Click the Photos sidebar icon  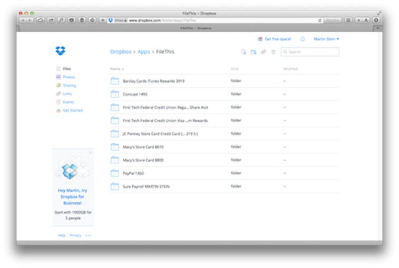click(58, 77)
